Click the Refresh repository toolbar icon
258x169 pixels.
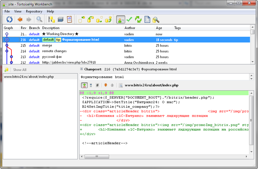[x=9, y=19]
